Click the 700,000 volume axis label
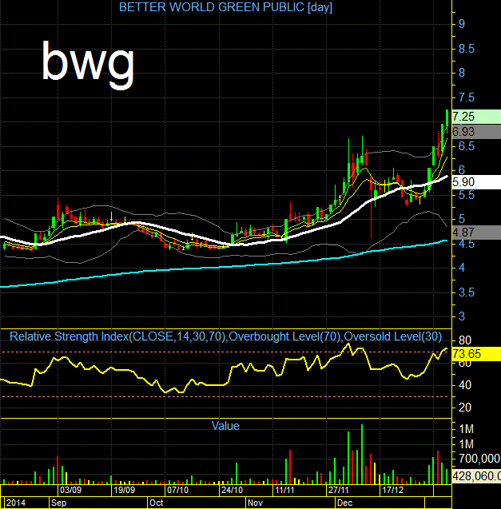Viewport: 501px width, 509px height. pyautogui.click(x=479, y=459)
